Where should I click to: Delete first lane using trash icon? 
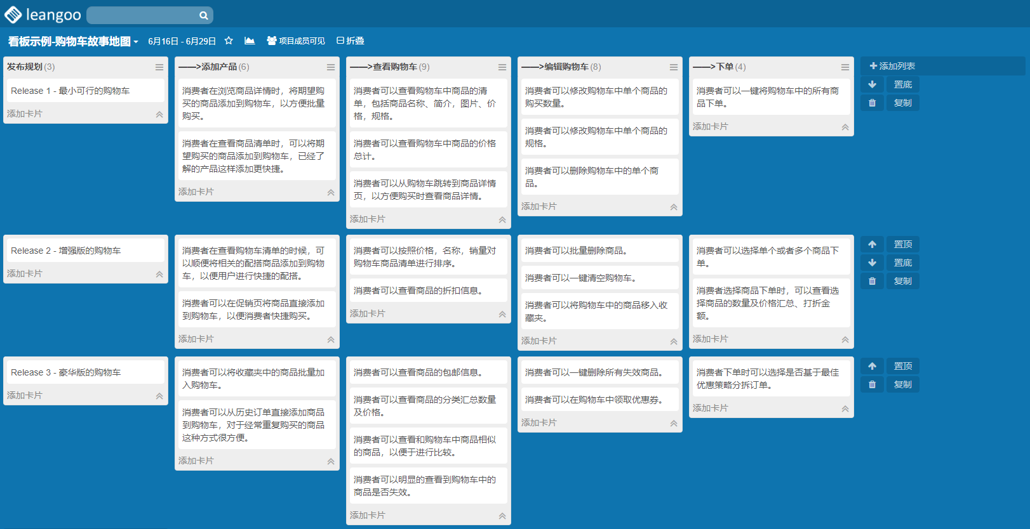872,103
